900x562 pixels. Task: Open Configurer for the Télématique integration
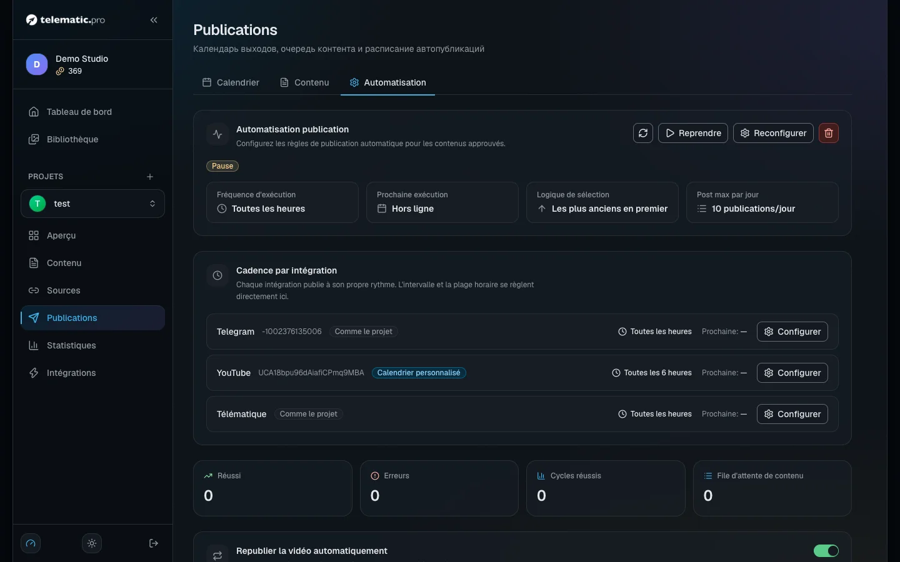pos(792,414)
